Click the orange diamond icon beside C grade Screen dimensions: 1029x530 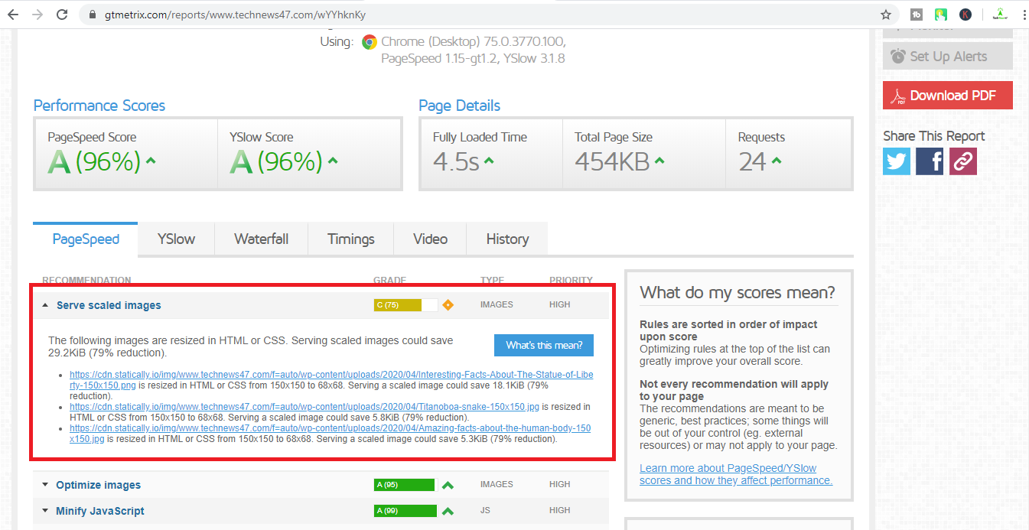(448, 305)
